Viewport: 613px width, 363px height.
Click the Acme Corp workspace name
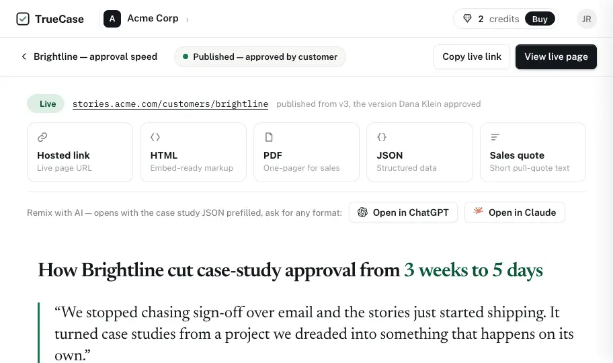coord(153,18)
